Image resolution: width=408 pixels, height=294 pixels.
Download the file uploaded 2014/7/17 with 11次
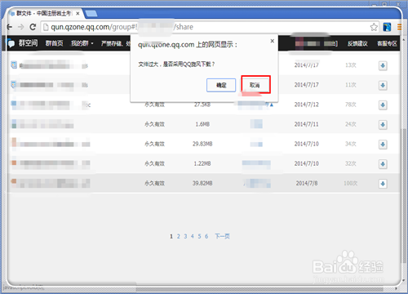click(x=383, y=86)
